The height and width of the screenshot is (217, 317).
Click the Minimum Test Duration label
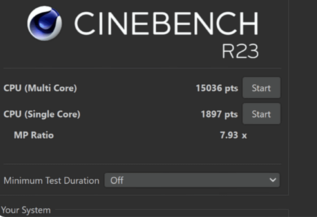[51, 181]
